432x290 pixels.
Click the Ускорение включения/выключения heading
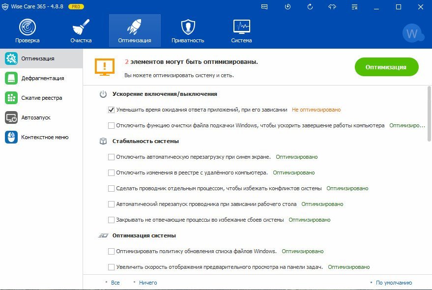165,94
